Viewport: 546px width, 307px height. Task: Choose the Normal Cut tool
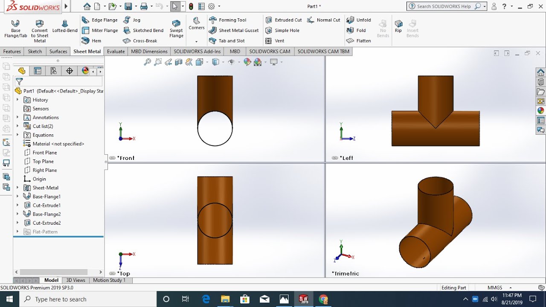323,20
